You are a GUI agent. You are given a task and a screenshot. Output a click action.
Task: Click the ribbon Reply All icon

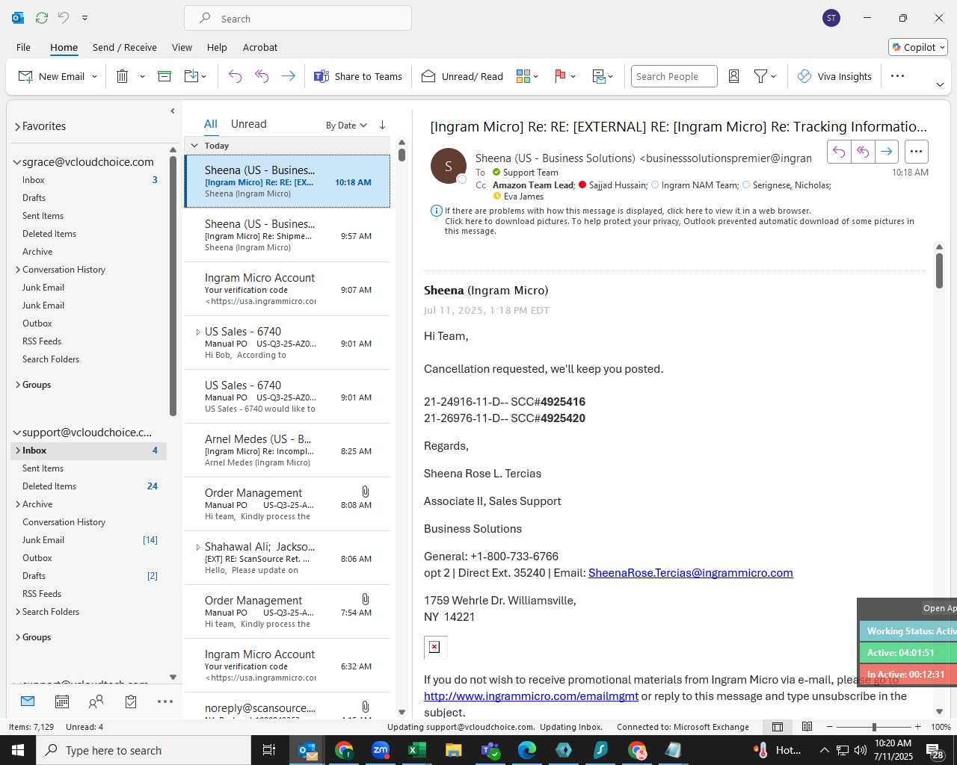point(262,76)
